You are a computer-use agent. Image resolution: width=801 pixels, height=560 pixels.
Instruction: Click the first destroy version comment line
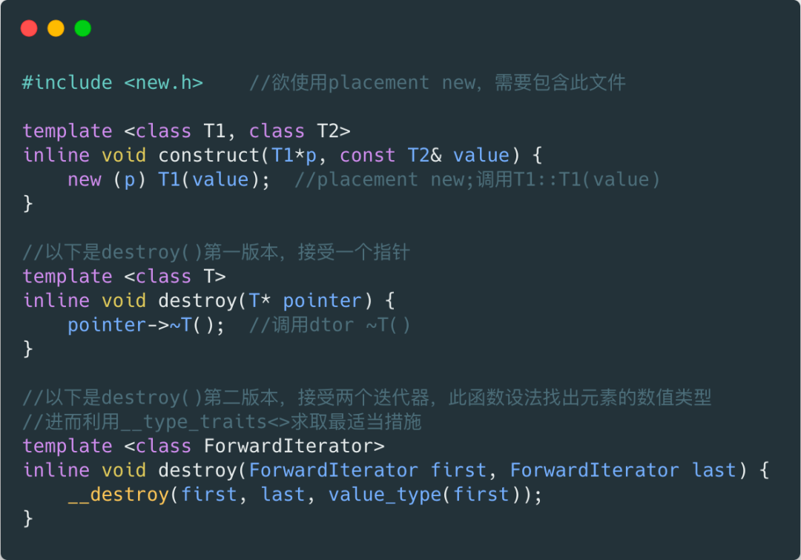click(x=216, y=252)
